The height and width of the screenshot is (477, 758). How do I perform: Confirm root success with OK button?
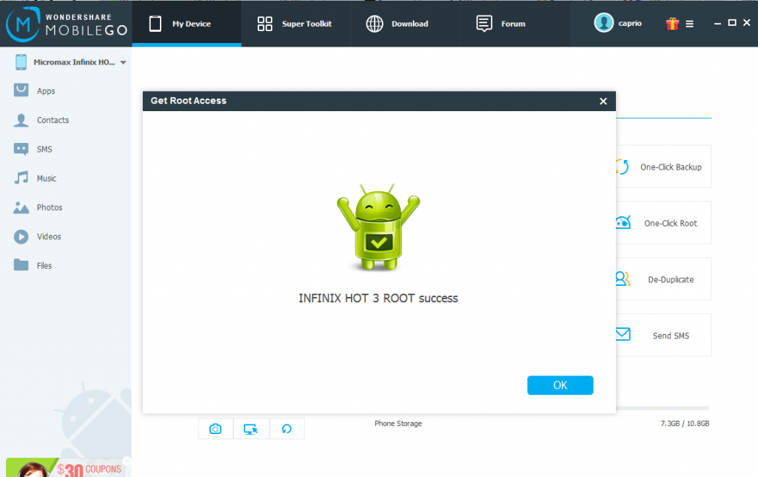[560, 385]
